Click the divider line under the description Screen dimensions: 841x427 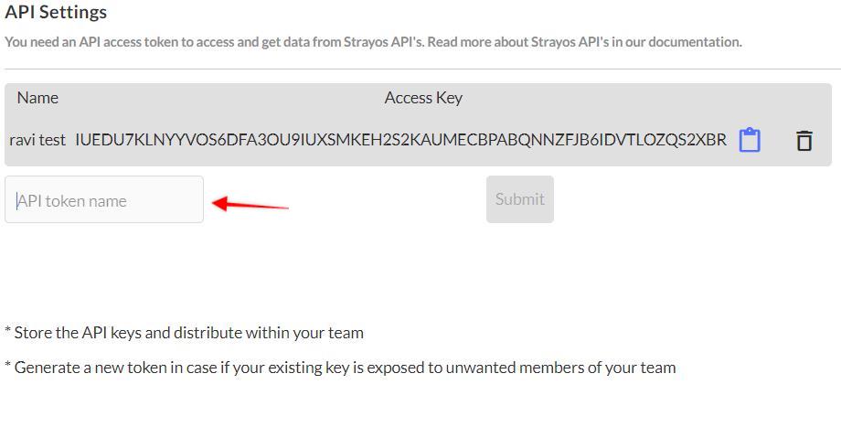pos(420,69)
